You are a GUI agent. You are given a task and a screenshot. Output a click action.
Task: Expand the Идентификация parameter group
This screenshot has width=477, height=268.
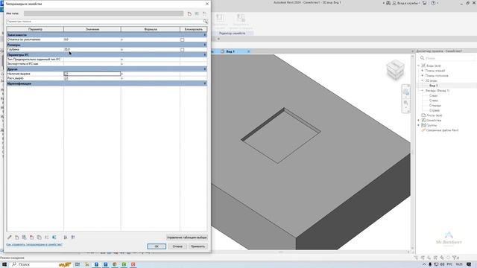205,83
